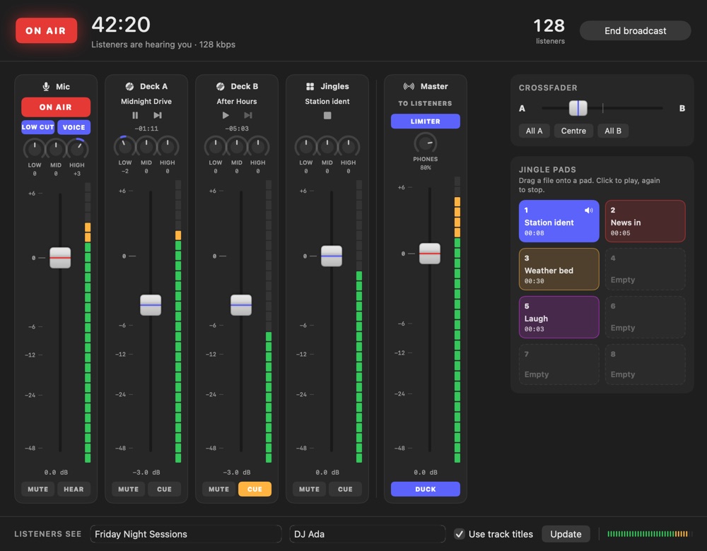This screenshot has height=551, width=707.
Task: Select empty jingle pad 4
Action: tap(645, 269)
